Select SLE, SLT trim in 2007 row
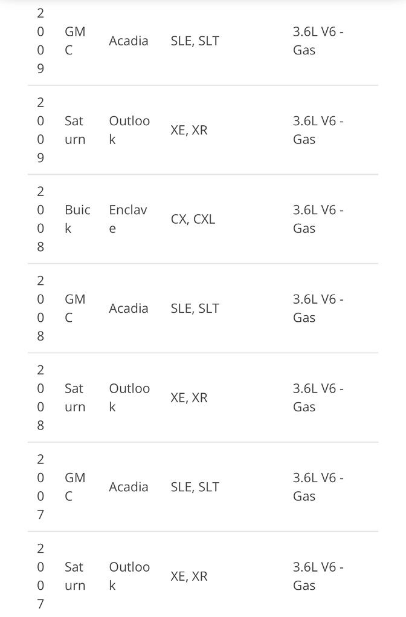406x617 pixels. (195, 486)
